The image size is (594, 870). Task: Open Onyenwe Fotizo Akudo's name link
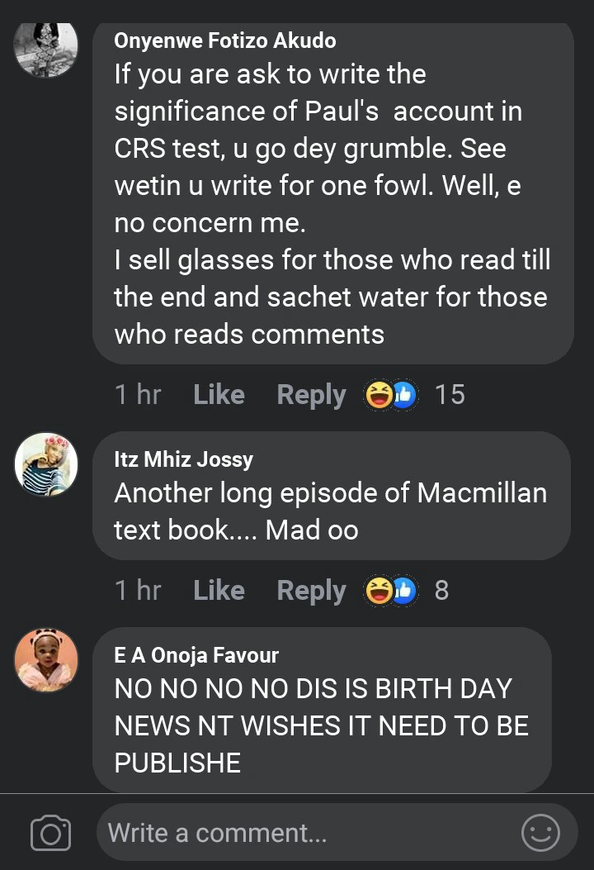tap(225, 40)
